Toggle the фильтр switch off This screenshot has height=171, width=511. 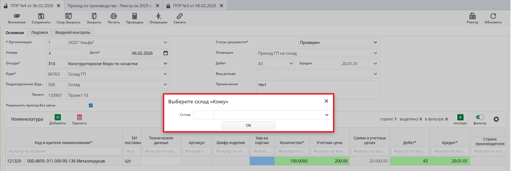(x=480, y=117)
